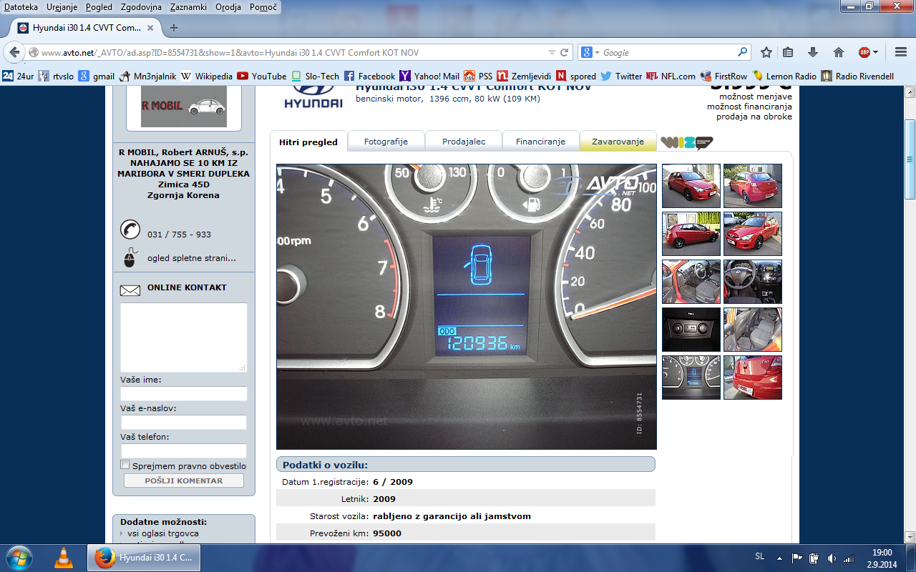
Task: Open the Mn3njalnik bookmark
Action: (147, 76)
